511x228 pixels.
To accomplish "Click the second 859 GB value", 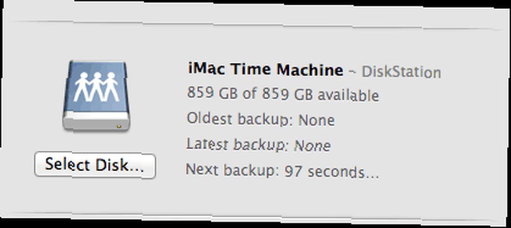I will click(x=287, y=94).
